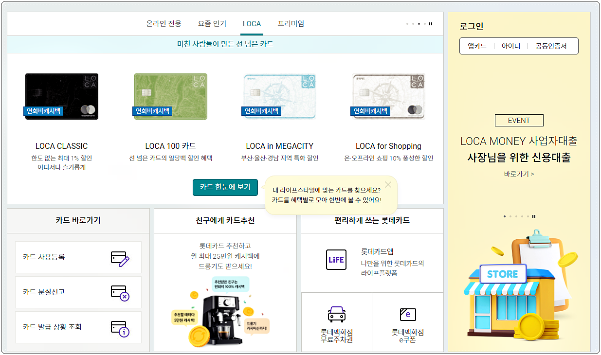The height and width of the screenshot is (355, 601).
Task: Click the LOCA in MEGACITY card image
Action: coord(280,96)
